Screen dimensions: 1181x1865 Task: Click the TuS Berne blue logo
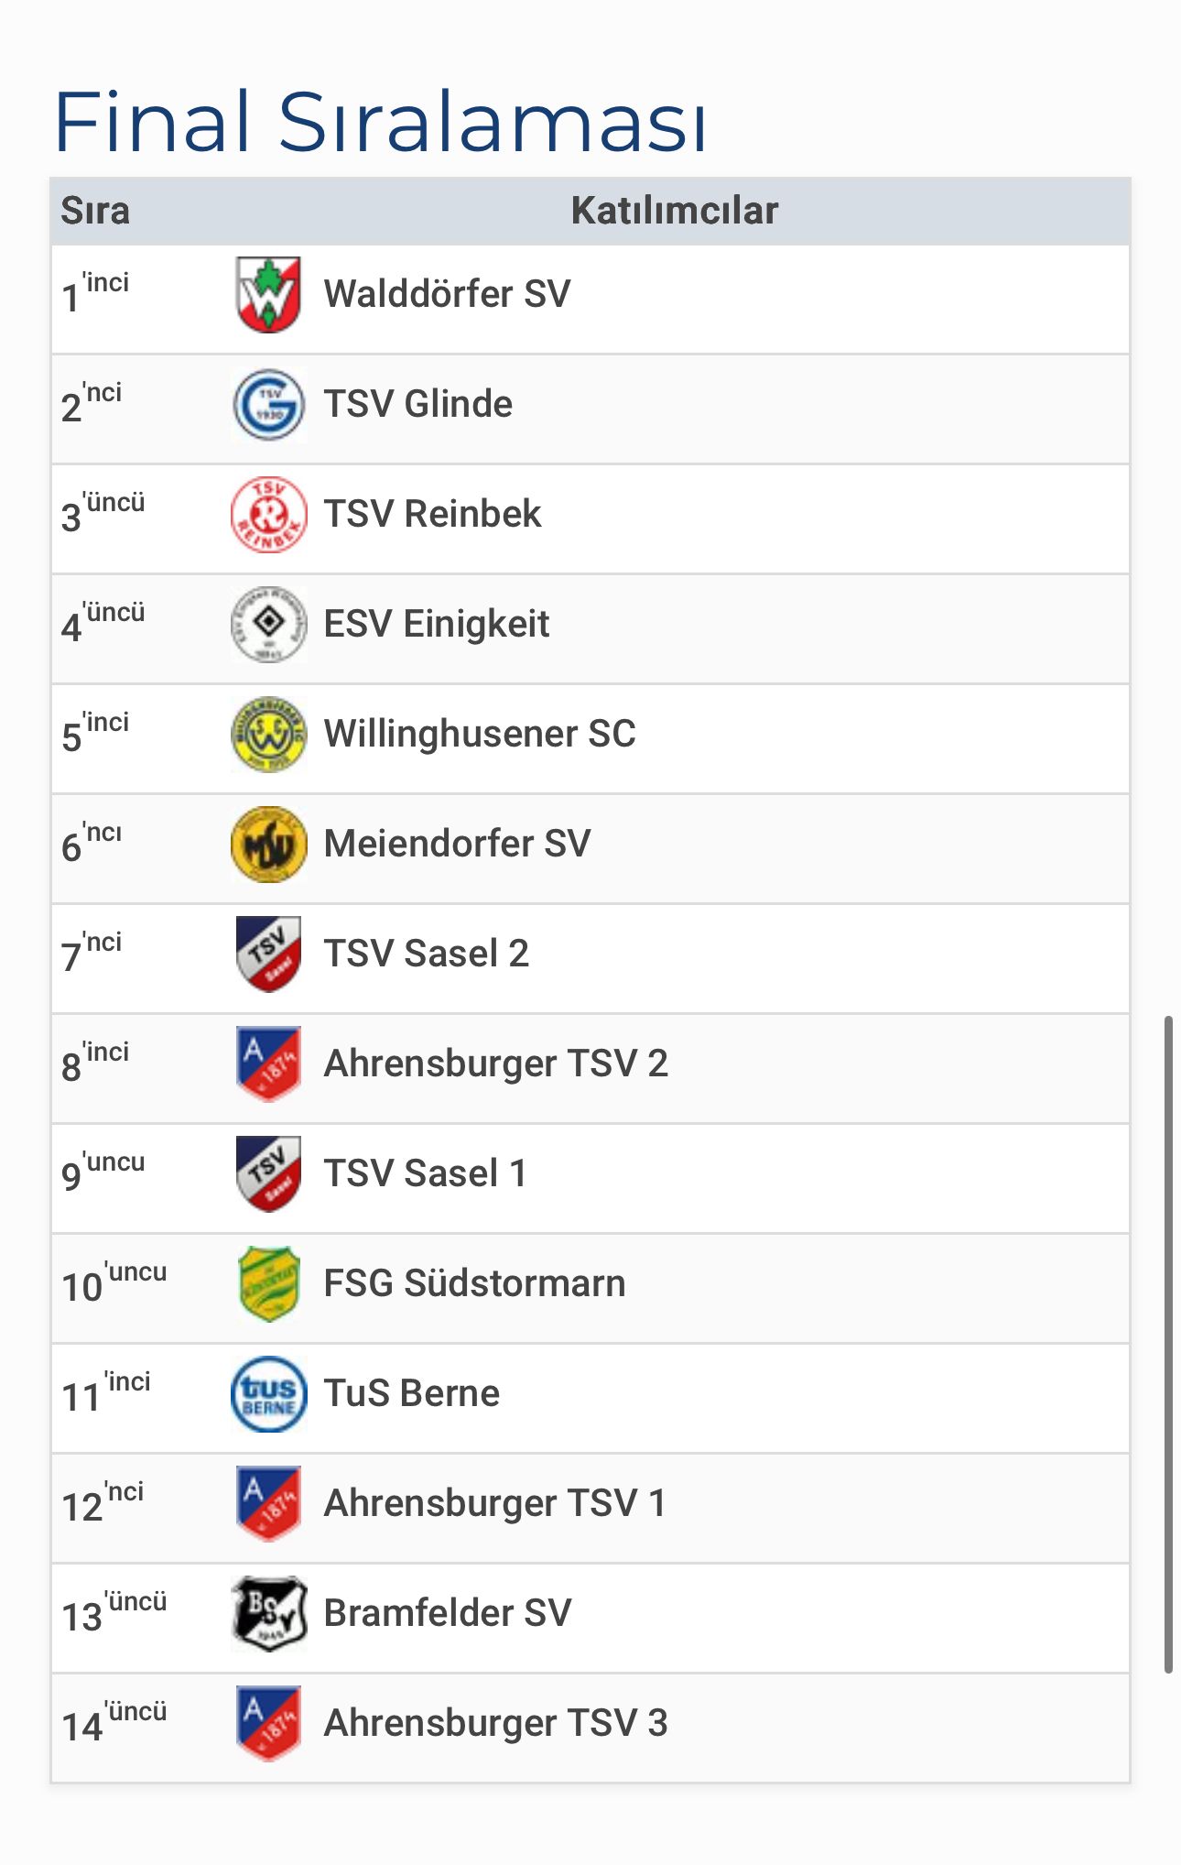(x=268, y=1394)
